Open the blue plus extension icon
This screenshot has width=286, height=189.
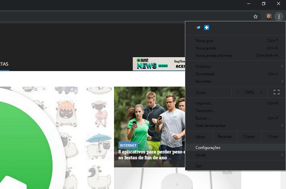[x=207, y=28]
